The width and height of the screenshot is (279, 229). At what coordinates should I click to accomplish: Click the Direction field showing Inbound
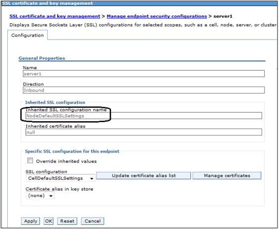coord(144,90)
